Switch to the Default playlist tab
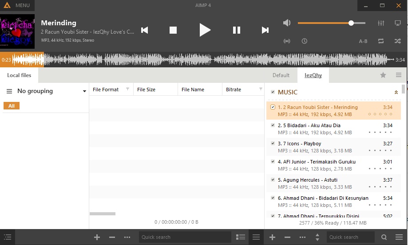 pyautogui.click(x=281, y=75)
